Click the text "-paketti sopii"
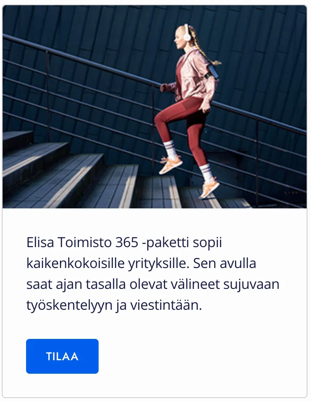The image size is (311, 402). pos(182,242)
